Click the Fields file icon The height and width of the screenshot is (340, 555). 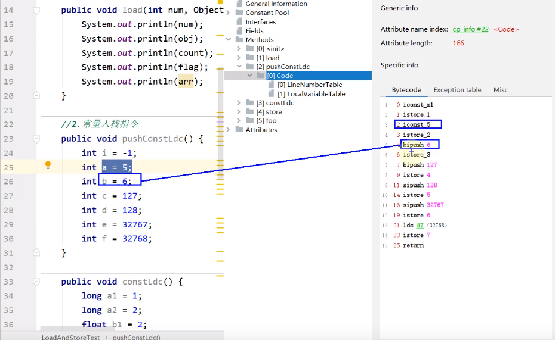(x=239, y=31)
